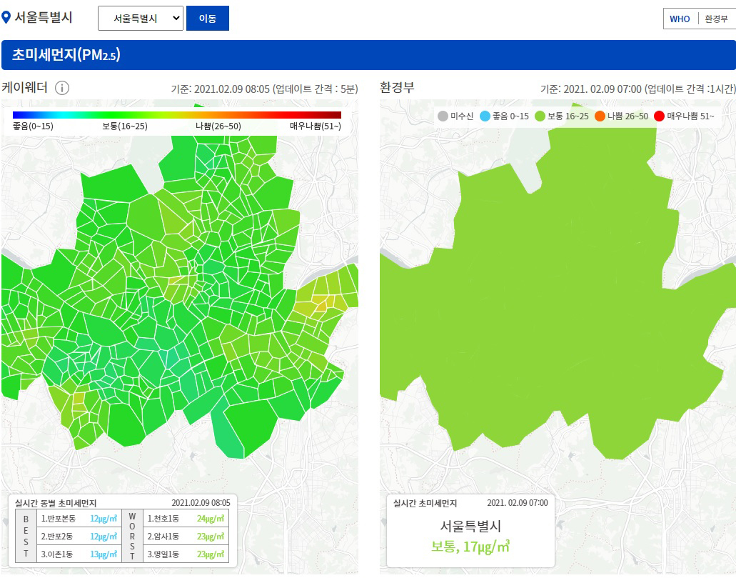Click the location pin icon beside 서울특별시
The image size is (736, 578).
coord(6,18)
